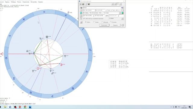
Task: Open the Гороскоп menu
Action: tap(2, 2)
